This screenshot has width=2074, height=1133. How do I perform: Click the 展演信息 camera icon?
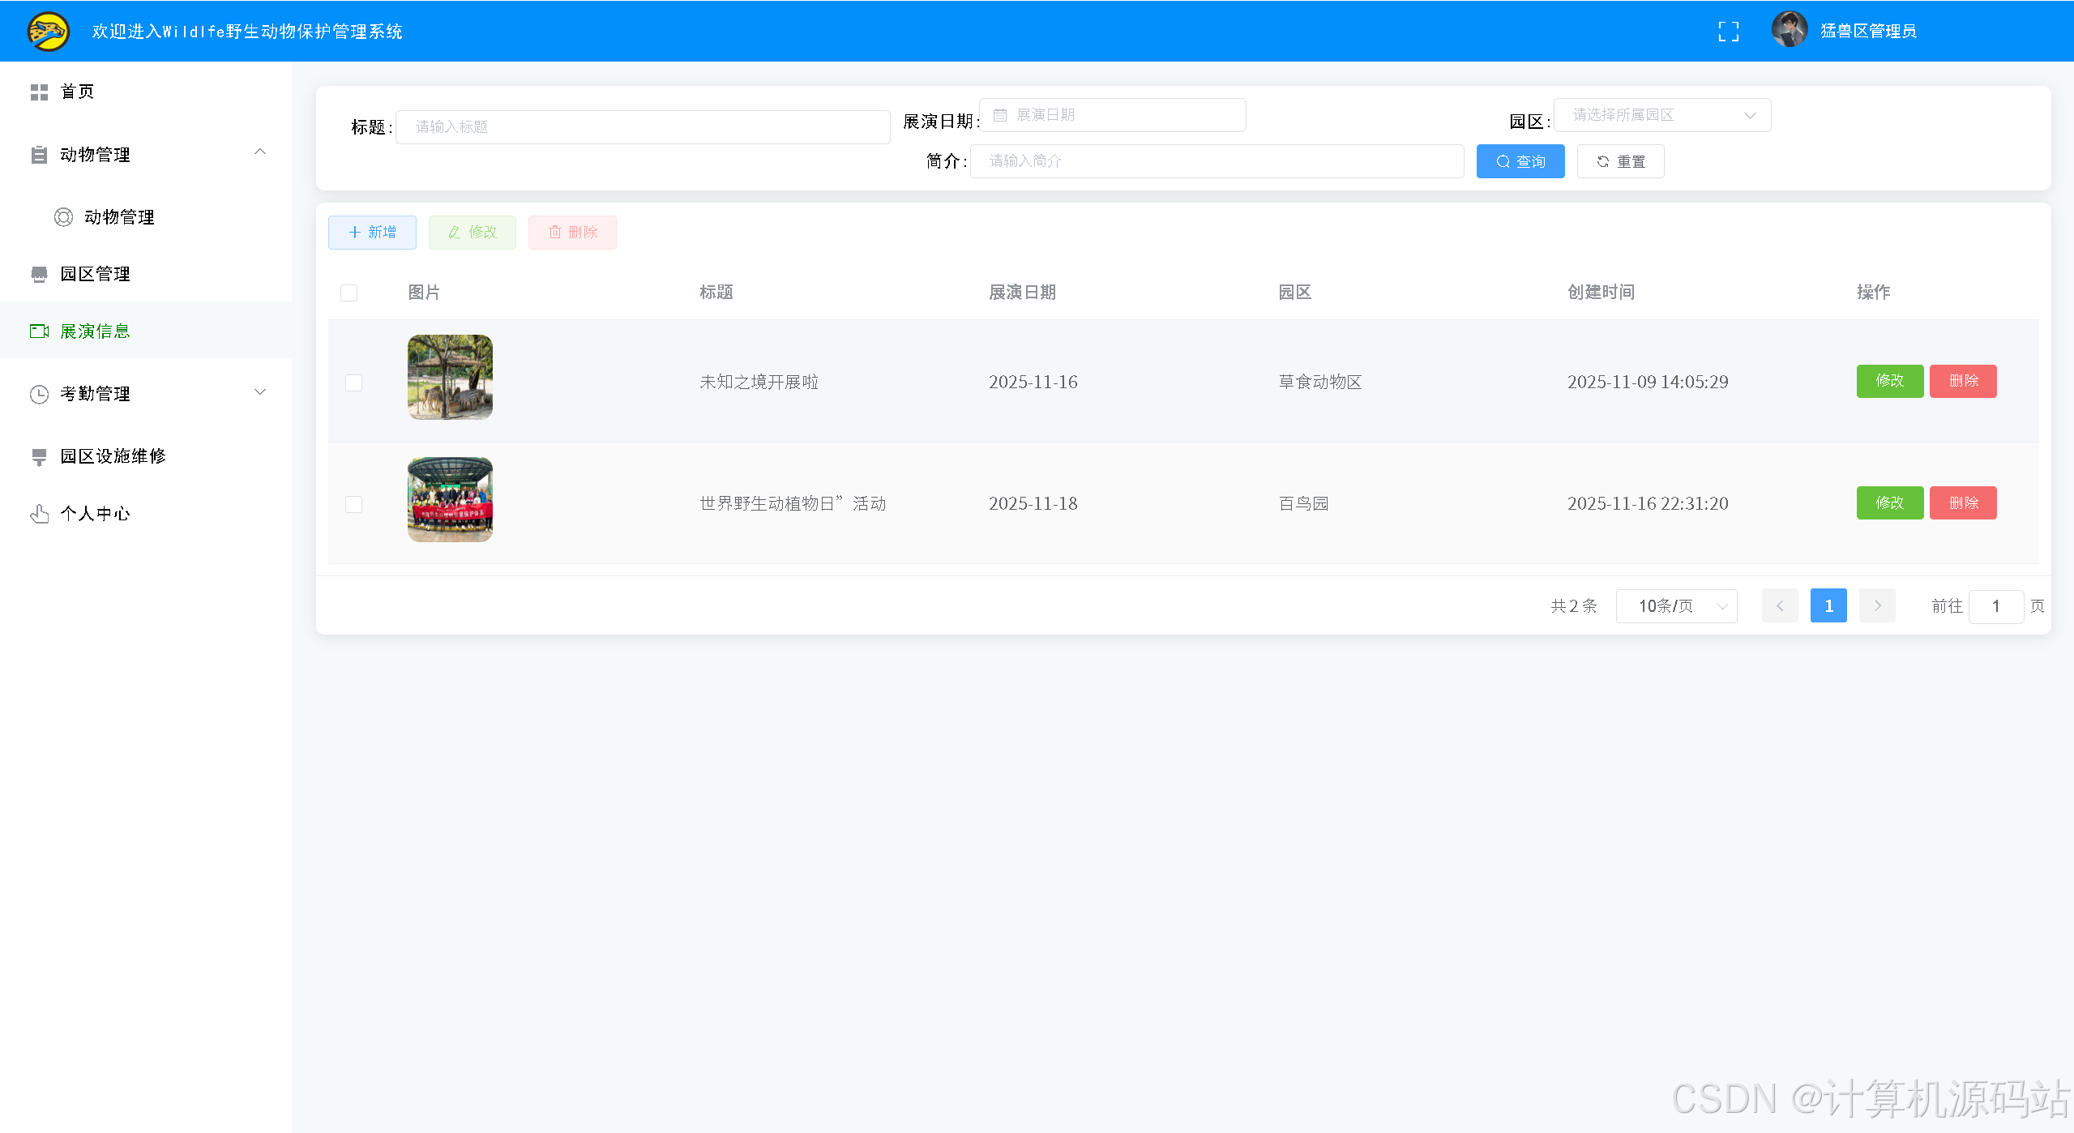coord(39,331)
